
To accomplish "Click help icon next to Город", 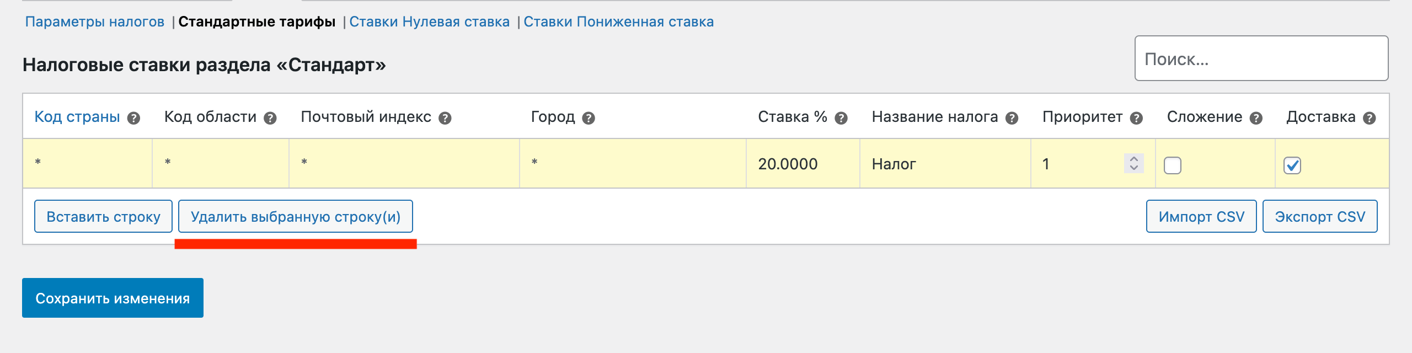I will pos(589,118).
